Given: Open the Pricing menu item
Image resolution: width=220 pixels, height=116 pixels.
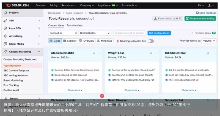Looking at the screenshot, I should 53,5.
